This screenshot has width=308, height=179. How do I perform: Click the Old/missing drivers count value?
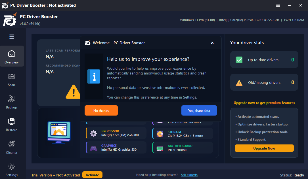[293, 82]
